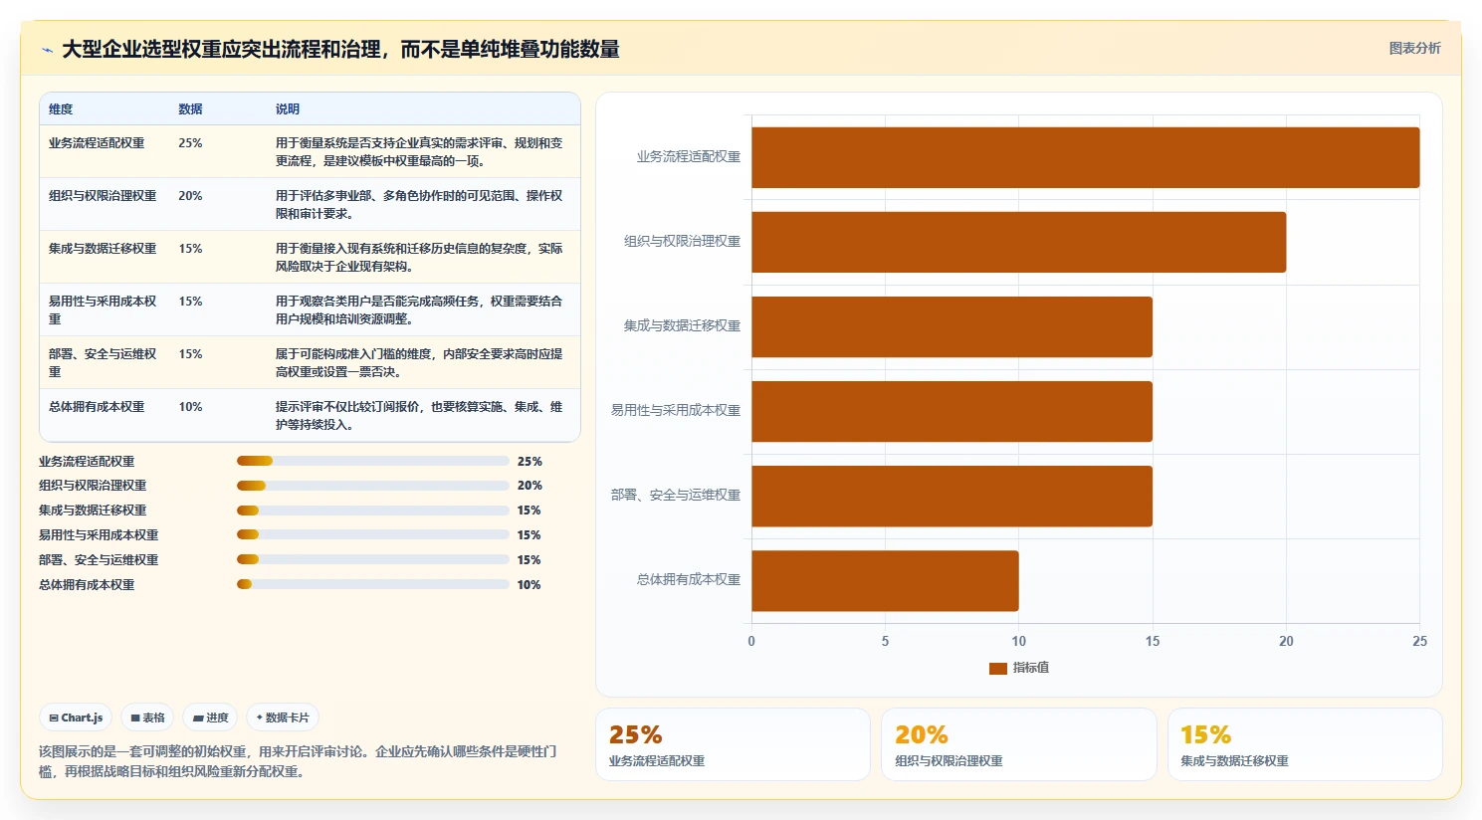The image size is (1482, 820).
Task: Click the 总体拥有成本权重 table row name
Action: pyautogui.click(x=97, y=407)
